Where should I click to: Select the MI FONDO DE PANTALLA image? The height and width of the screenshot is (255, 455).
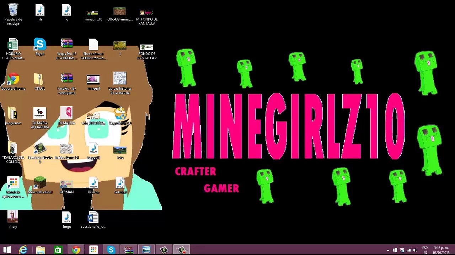coord(147,16)
